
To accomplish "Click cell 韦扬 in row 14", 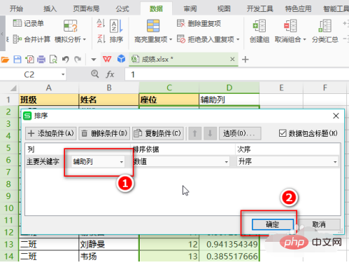I will tap(109, 257).
